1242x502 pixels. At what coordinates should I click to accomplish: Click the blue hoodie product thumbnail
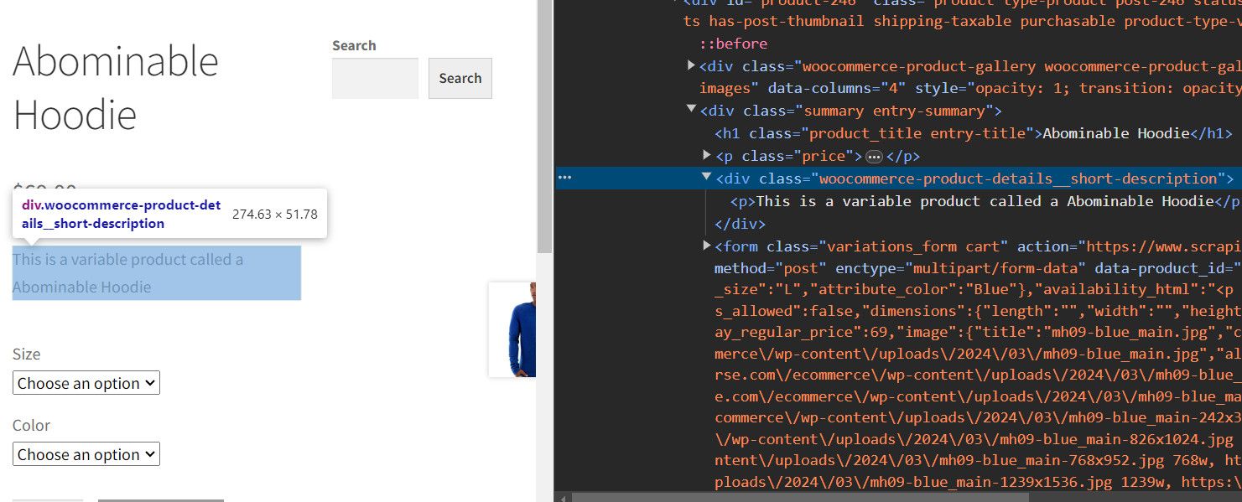pyautogui.click(x=512, y=329)
